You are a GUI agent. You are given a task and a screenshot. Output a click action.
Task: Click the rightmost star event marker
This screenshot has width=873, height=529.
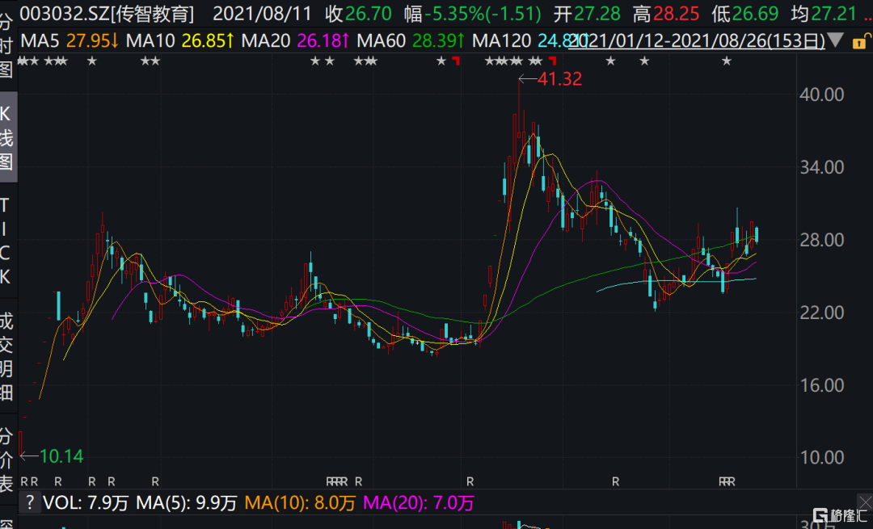click(x=727, y=61)
